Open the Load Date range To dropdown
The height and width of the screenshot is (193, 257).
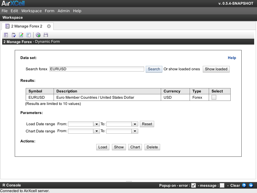click(135, 124)
